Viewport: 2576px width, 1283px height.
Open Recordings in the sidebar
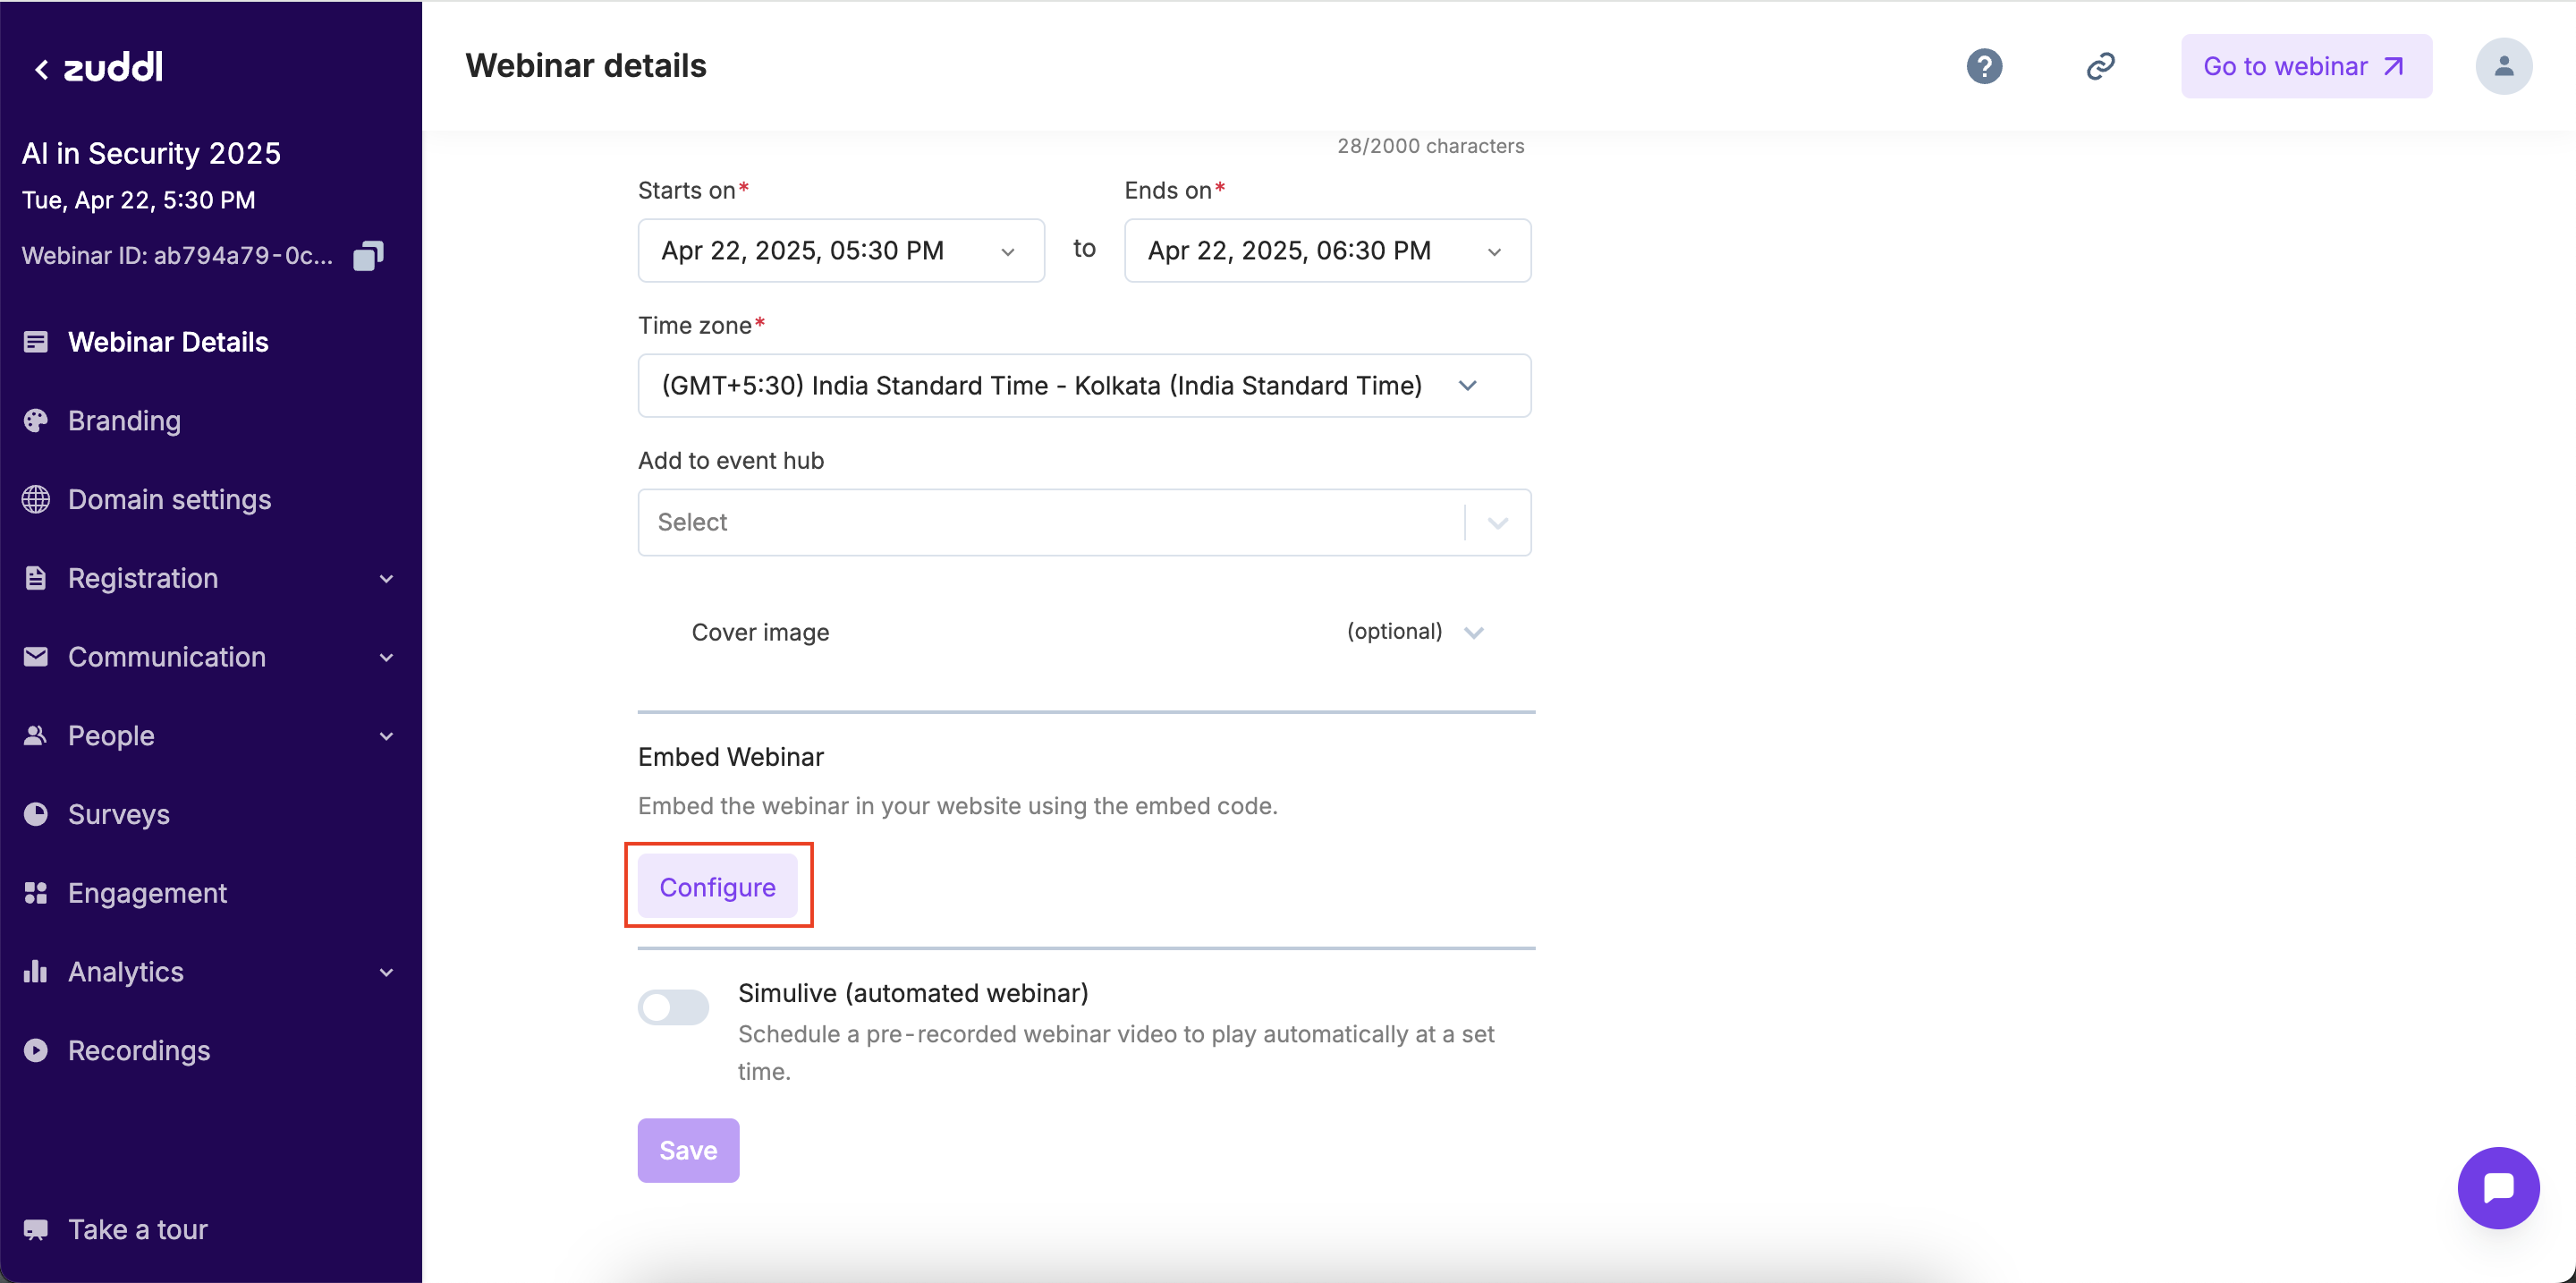(x=138, y=1050)
